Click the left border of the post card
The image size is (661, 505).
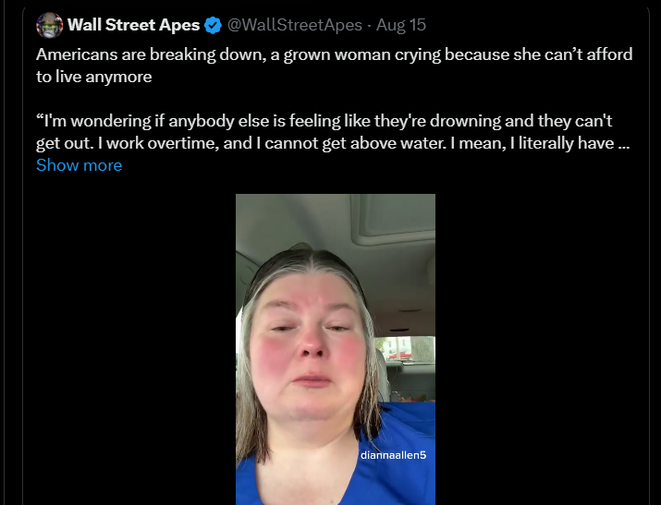23,277
